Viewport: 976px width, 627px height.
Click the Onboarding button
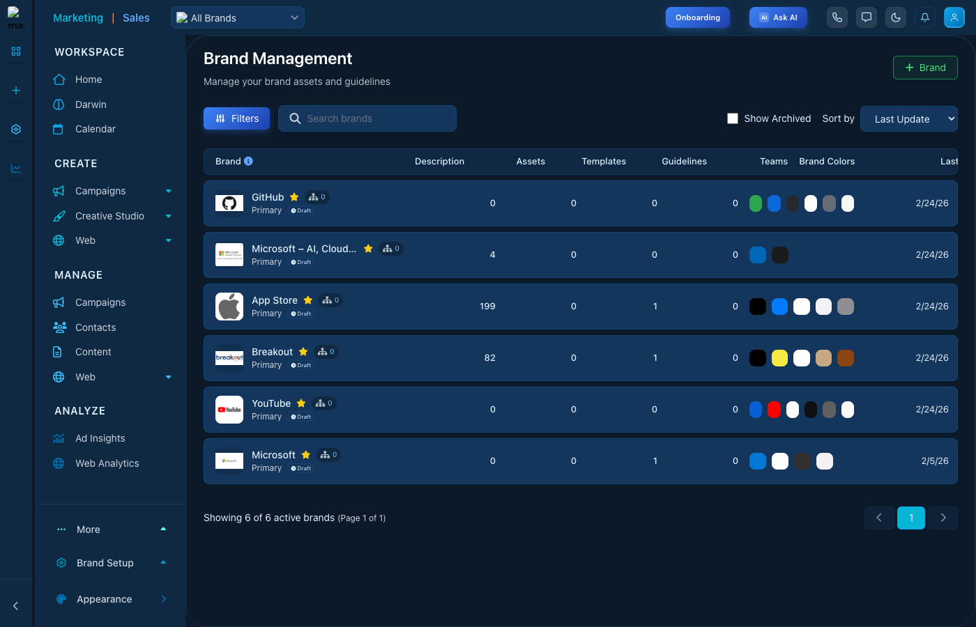click(x=698, y=17)
